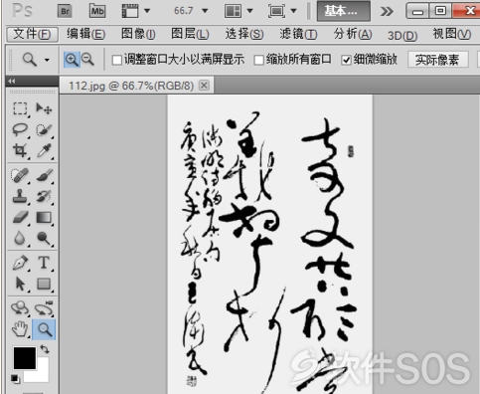
Task: Select the 3D Object Rotate tool
Action: (20, 308)
